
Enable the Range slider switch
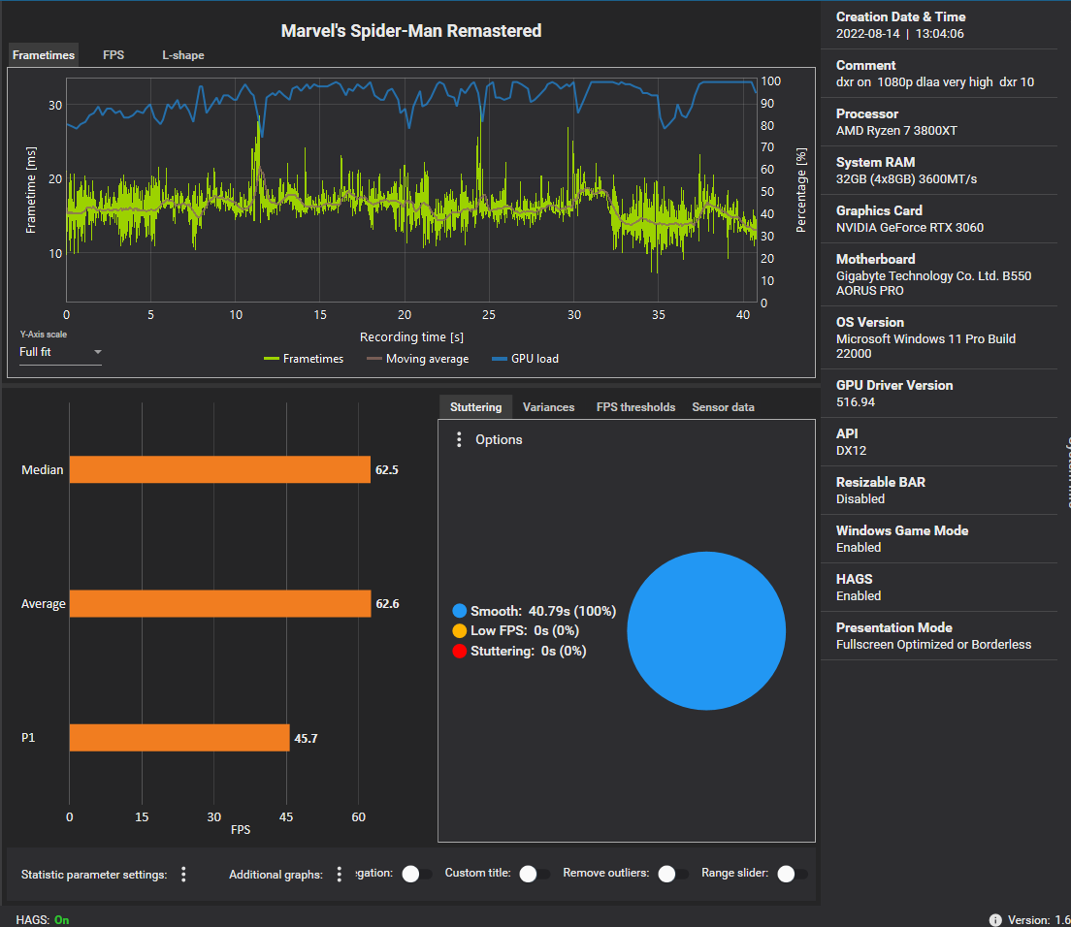[792, 874]
